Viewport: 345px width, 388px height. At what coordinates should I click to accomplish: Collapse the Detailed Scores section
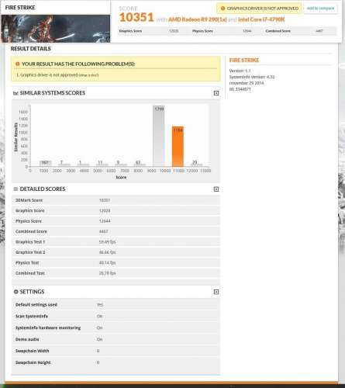tap(216, 189)
